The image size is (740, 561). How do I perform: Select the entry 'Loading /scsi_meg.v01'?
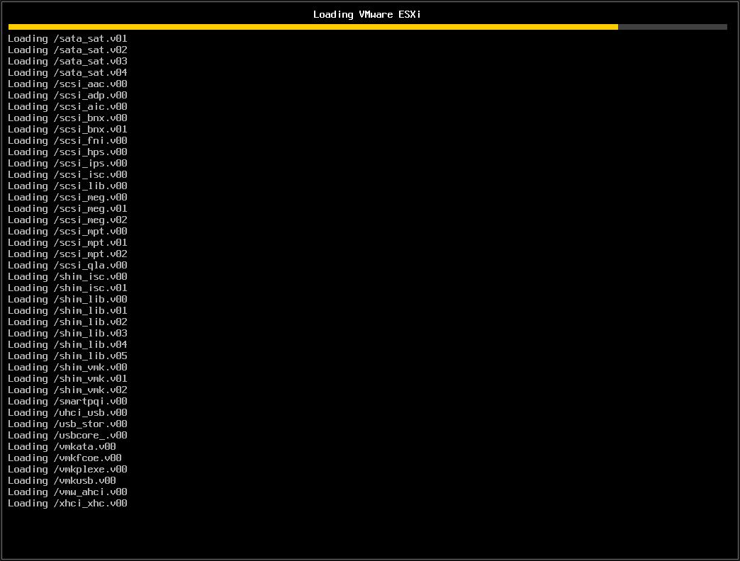67,208
